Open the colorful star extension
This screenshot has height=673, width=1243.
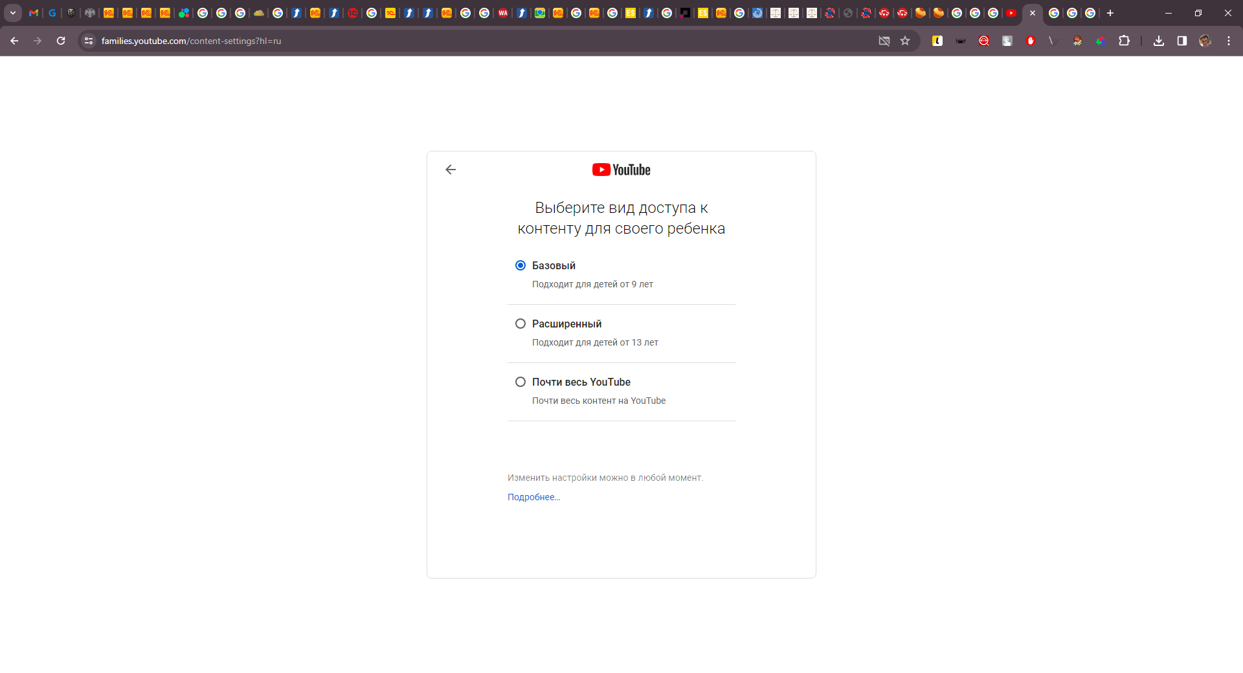coord(1101,41)
